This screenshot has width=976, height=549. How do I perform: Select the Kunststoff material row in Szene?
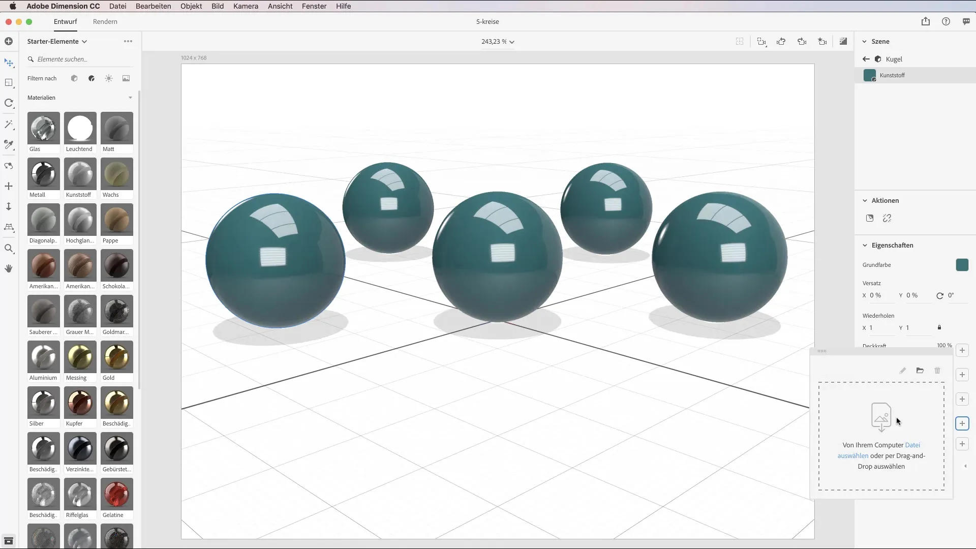pos(915,75)
